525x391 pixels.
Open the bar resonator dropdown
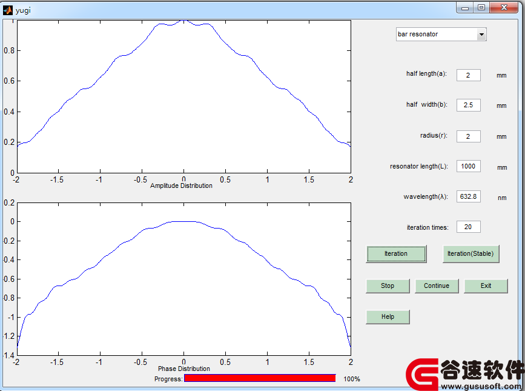coord(441,34)
